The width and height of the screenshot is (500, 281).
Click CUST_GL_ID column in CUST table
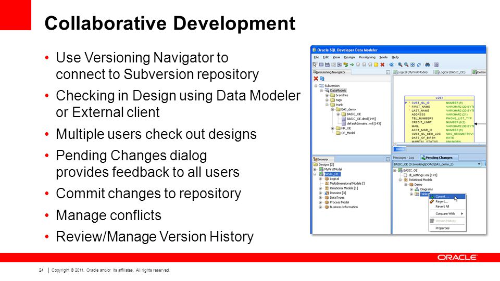click(420, 103)
